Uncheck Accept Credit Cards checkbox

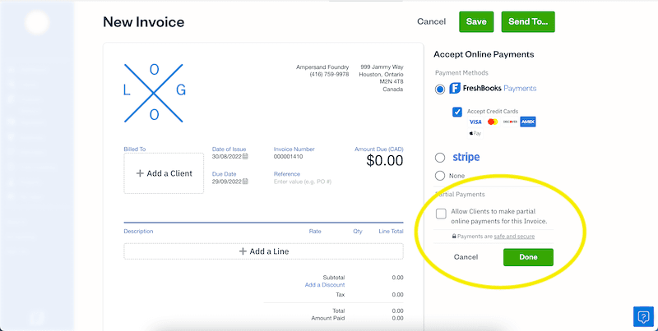(x=457, y=111)
